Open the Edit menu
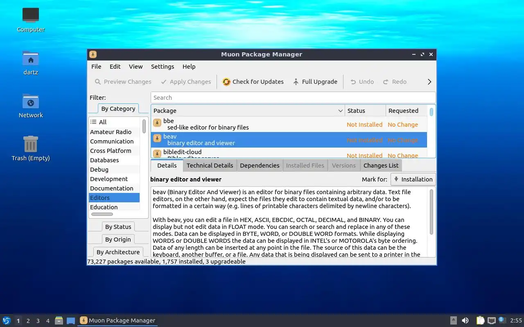 (115, 67)
